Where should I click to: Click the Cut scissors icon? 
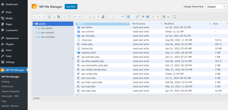pos(90,17)
